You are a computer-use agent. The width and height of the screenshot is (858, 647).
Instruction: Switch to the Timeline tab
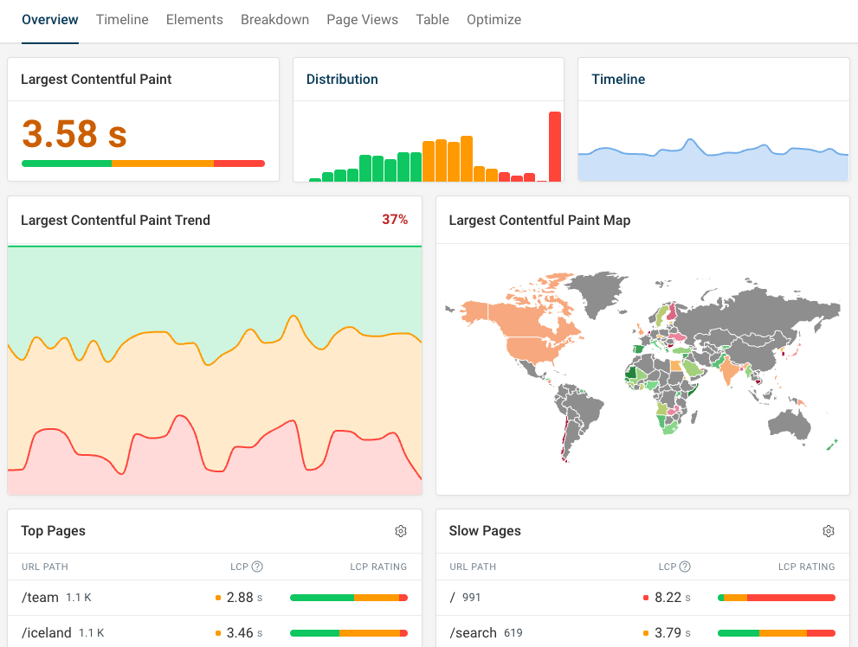coord(121,19)
